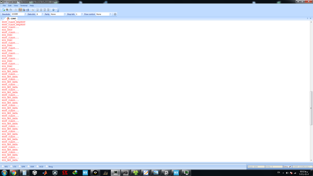The height and width of the screenshot is (176, 313).
Task: Open Google Chrome from the taskbar
Action: (14, 173)
